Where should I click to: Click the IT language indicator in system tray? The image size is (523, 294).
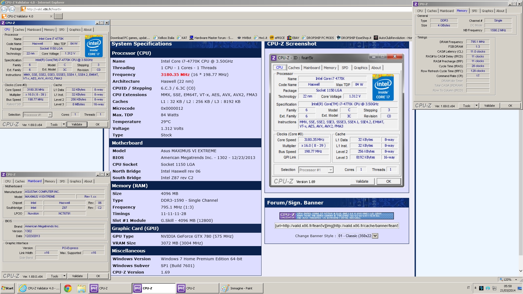point(469,288)
